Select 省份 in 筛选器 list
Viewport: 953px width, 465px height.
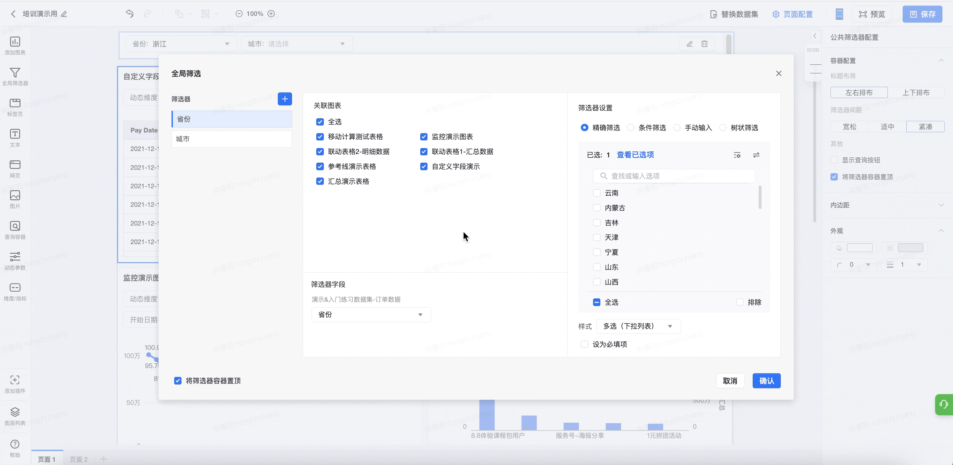point(231,119)
